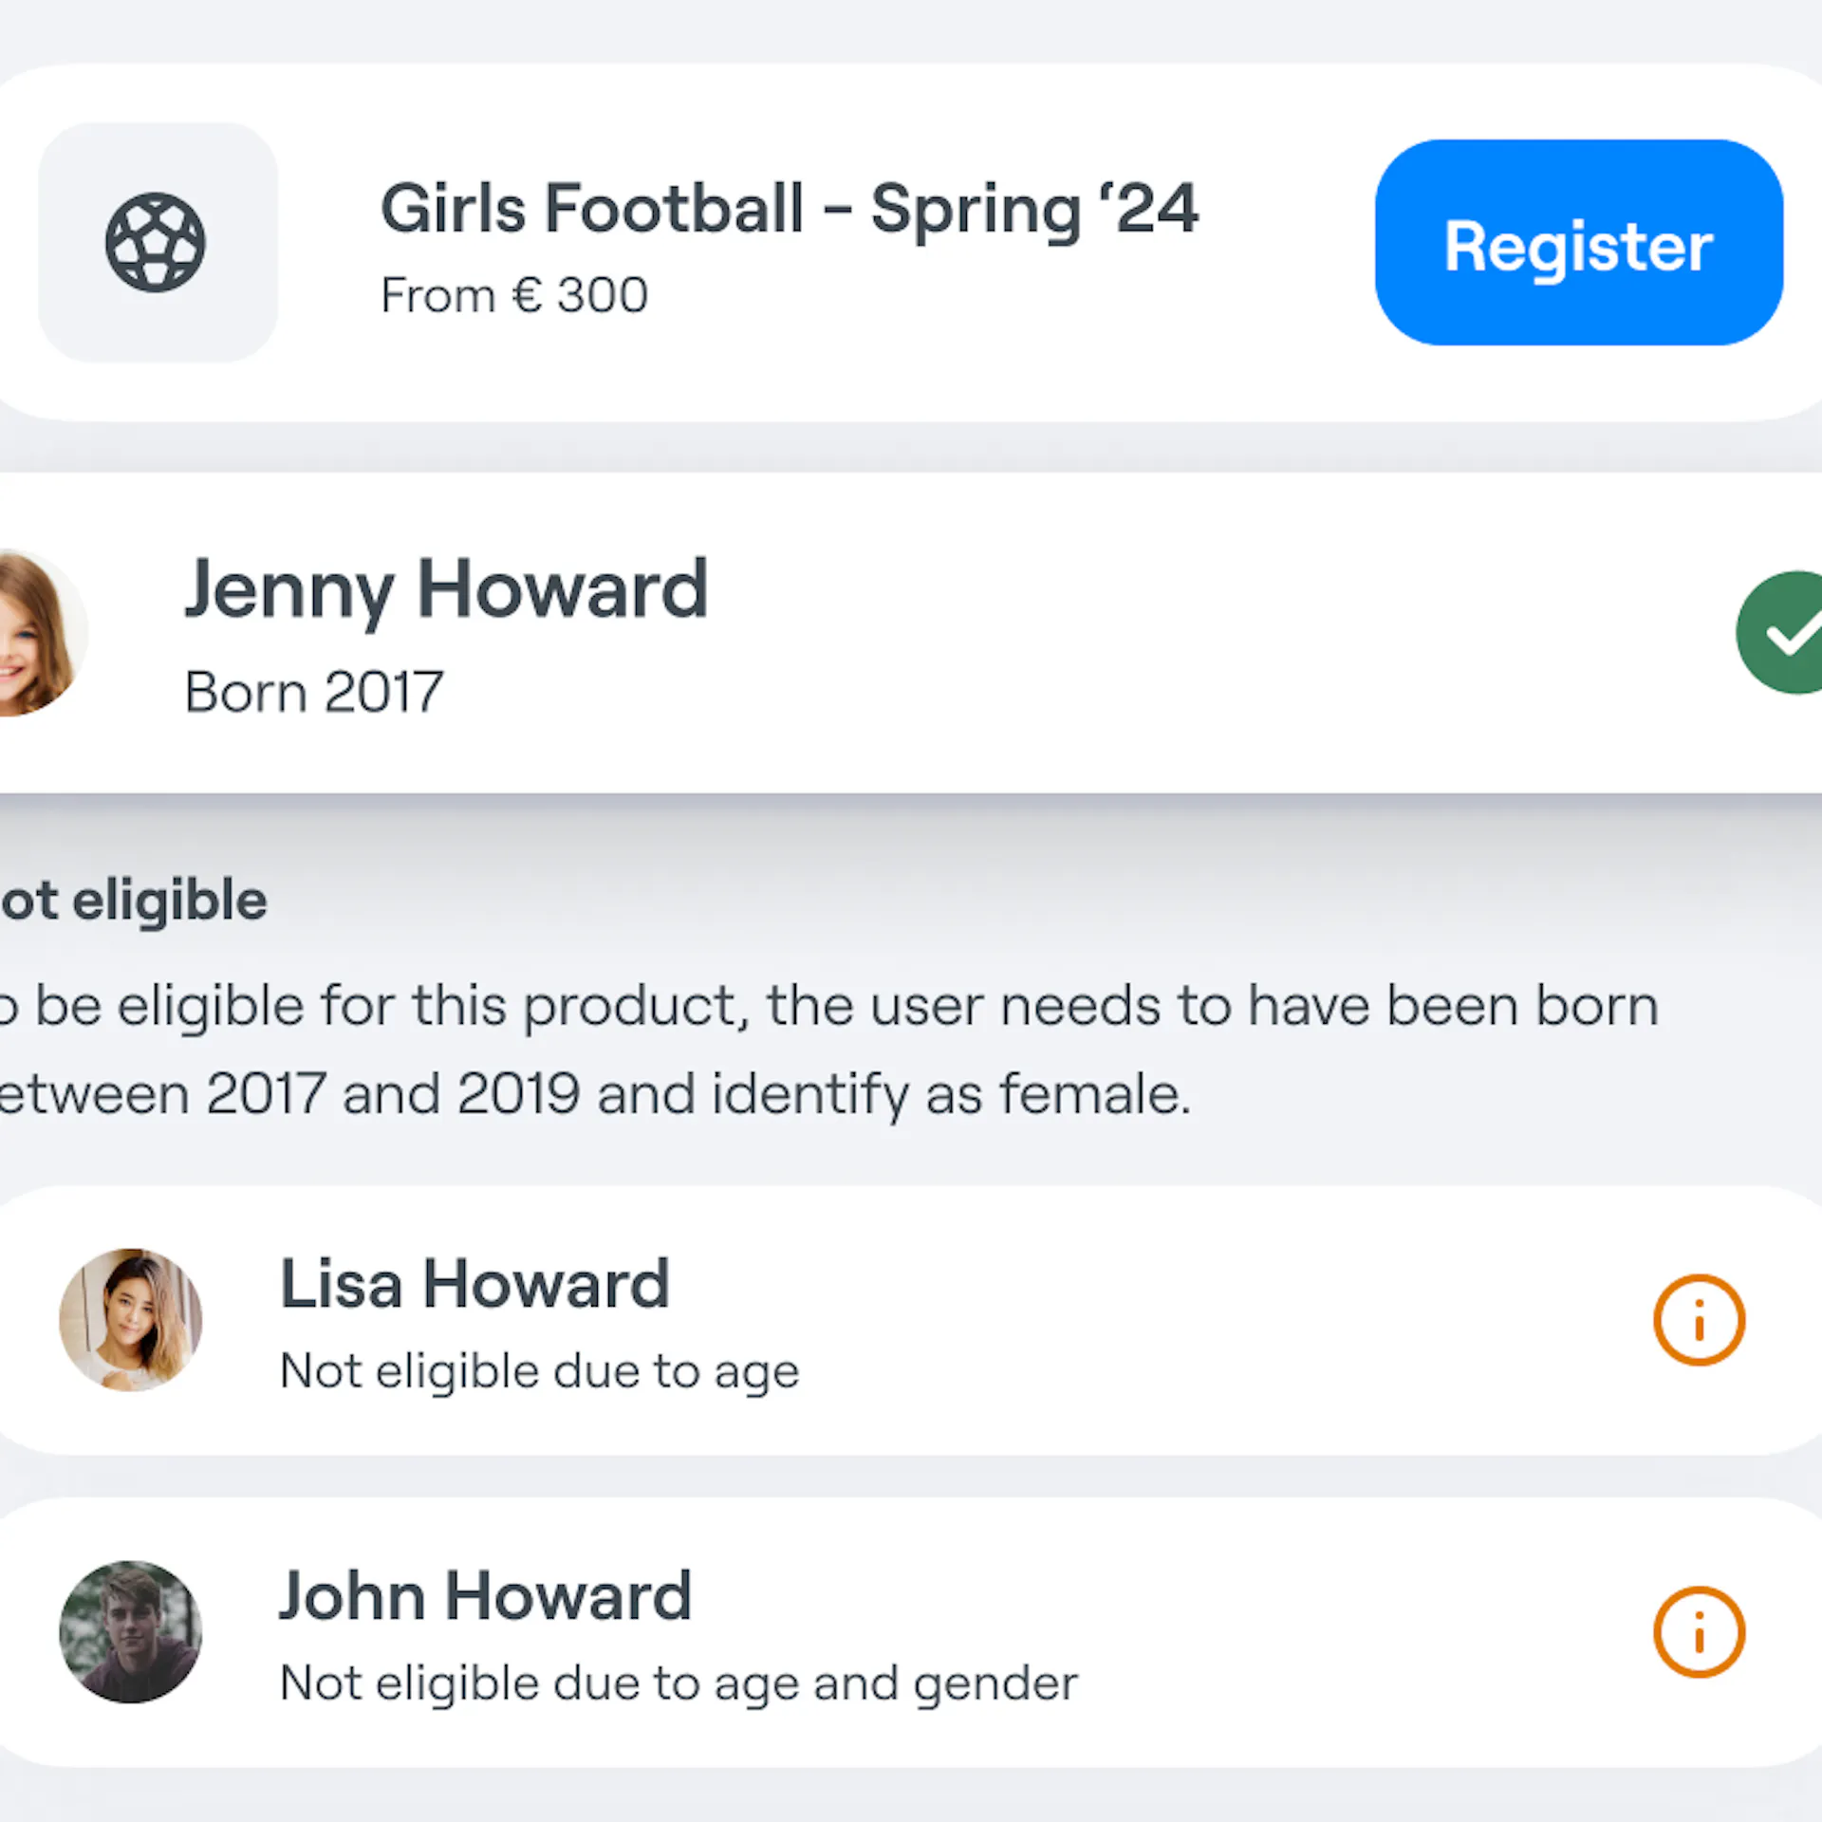Click Lisa Howard's avatar picture
This screenshot has width=1822, height=1822.
tap(131, 1320)
